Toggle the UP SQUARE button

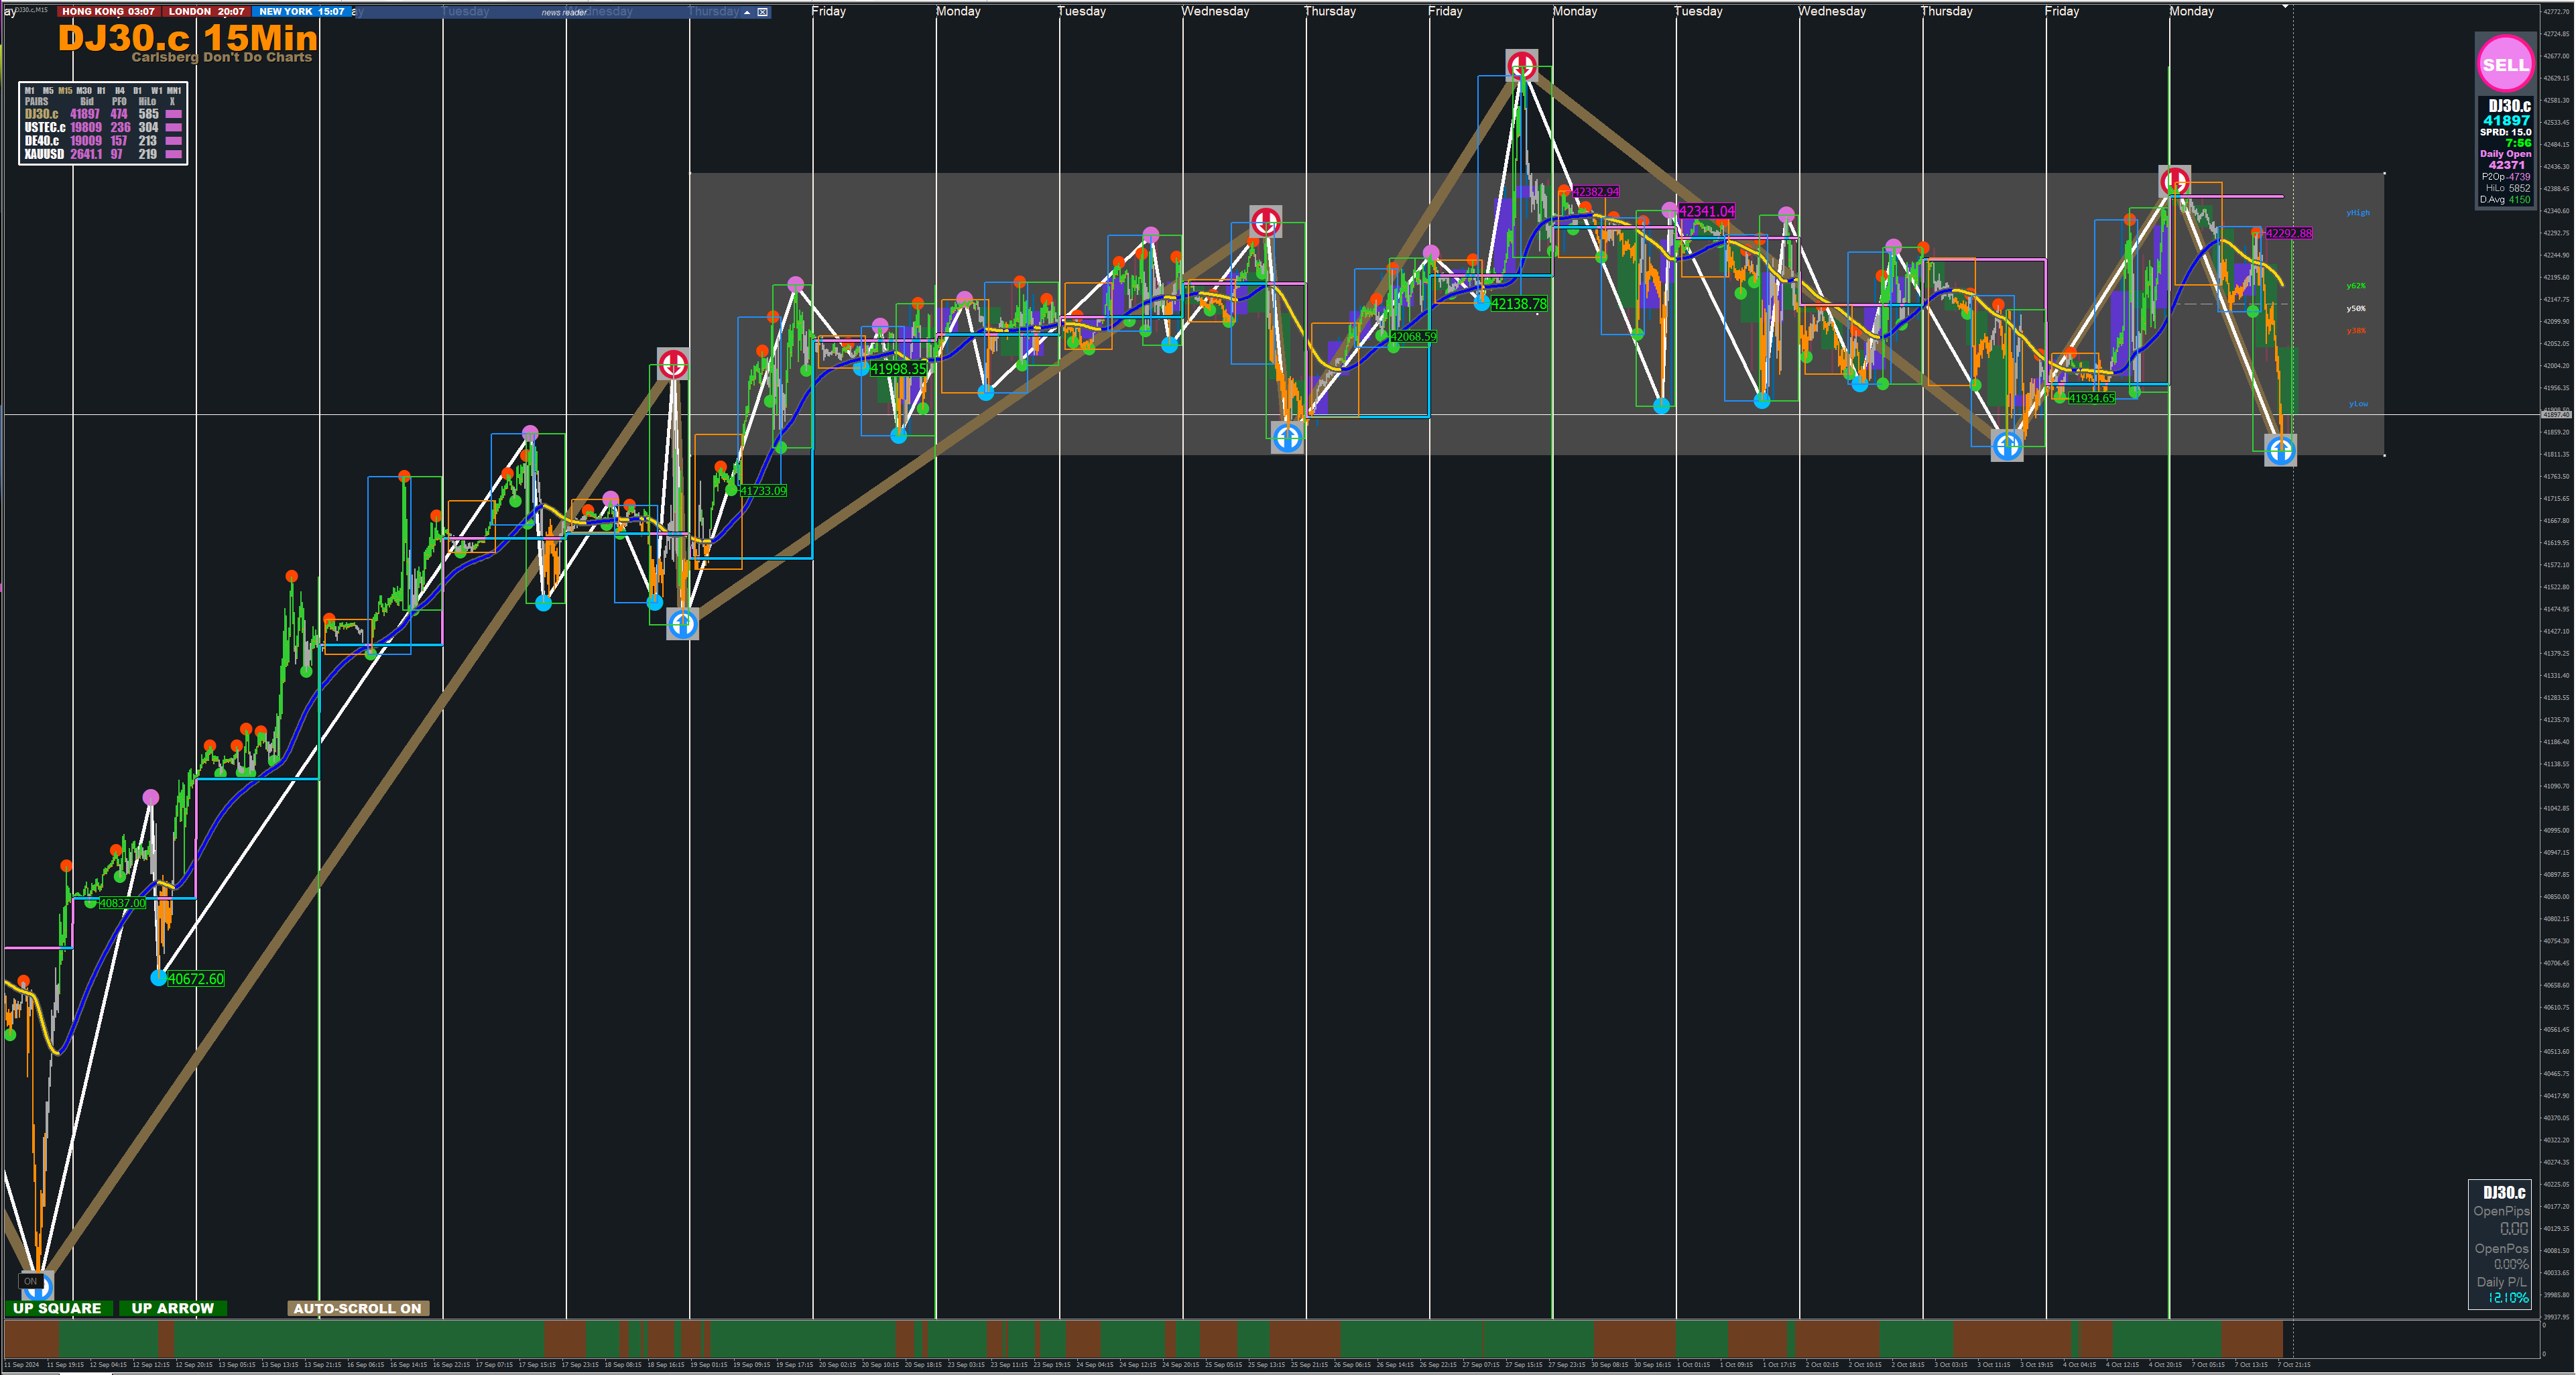point(57,1308)
